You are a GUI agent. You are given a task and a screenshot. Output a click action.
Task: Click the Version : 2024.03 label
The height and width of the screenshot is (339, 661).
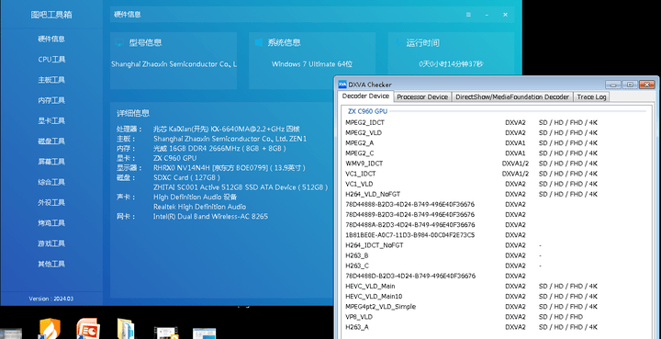coord(51,299)
